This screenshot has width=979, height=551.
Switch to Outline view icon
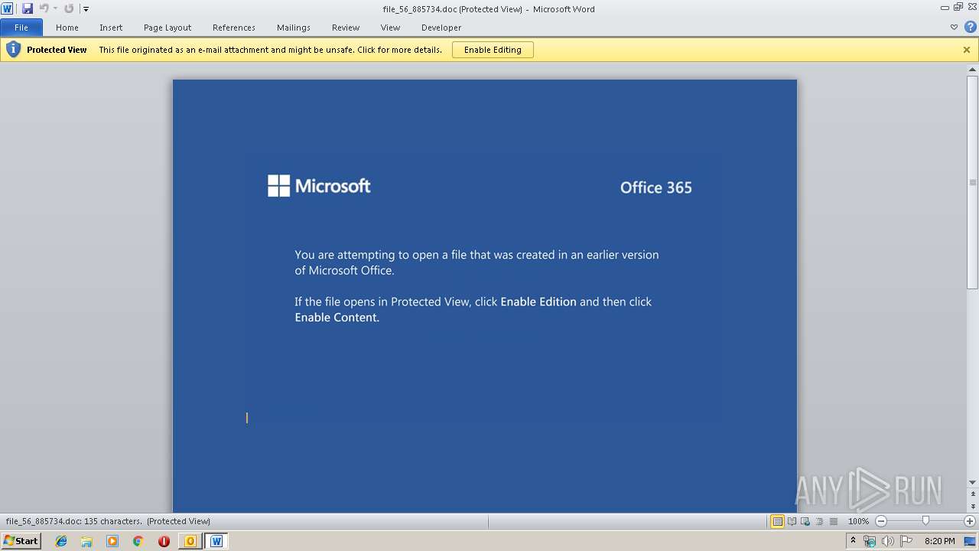[x=819, y=521]
